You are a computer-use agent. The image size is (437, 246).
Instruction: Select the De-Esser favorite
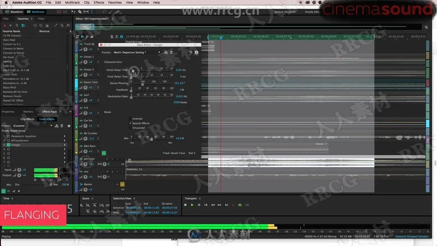[9, 57]
